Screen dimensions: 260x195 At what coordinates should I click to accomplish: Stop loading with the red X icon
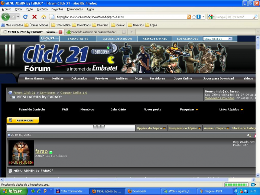[x=35, y=17]
